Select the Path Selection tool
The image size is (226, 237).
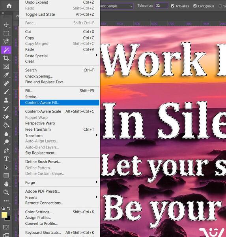(6, 167)
